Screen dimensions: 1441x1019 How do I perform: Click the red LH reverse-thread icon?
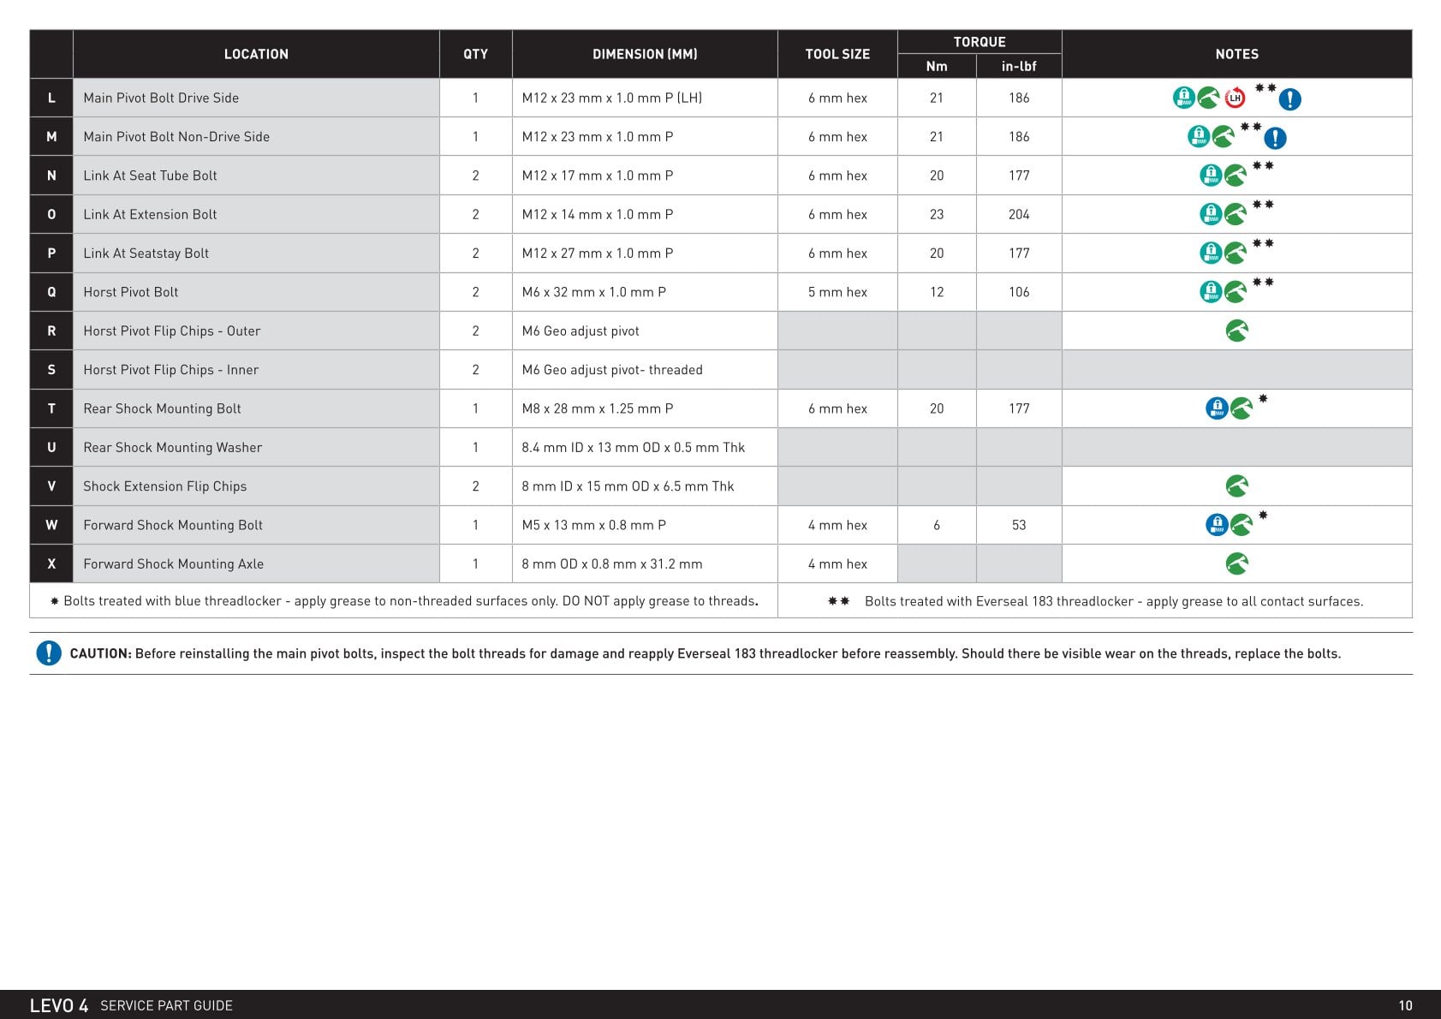(x=1234, y=98)
